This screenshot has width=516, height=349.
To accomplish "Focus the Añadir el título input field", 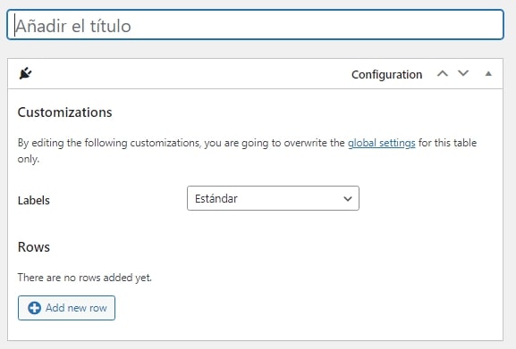I will (255, 25).
